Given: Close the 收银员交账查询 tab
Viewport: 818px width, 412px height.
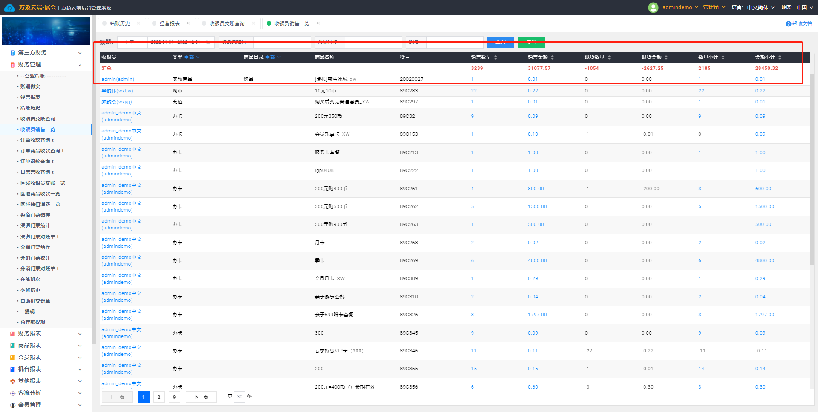Looking at the screenshot, I should click(x=253, y=23).
